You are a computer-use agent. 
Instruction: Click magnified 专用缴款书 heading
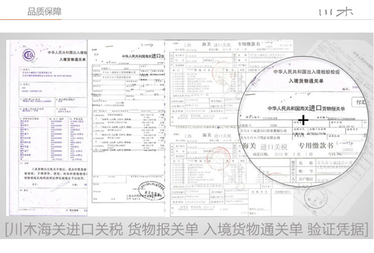click(x=316, y=145)
